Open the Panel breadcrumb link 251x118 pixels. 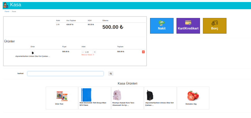(x=7, y=11)
